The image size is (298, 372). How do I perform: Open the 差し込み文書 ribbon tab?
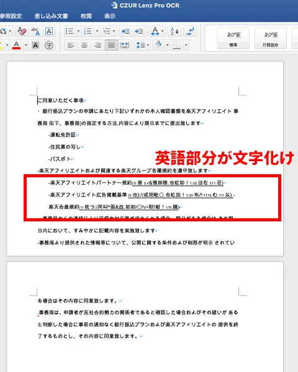pos(51,16)
